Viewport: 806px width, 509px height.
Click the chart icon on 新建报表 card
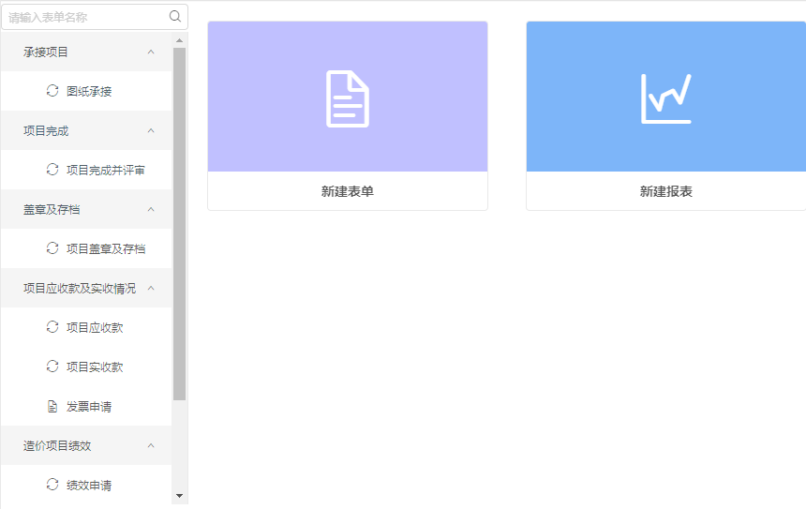pos(665,98)
